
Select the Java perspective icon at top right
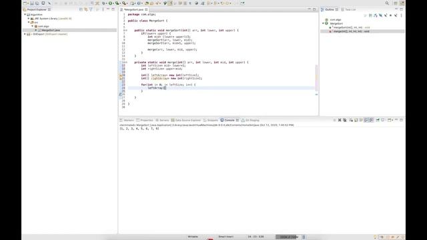(402, 3)
